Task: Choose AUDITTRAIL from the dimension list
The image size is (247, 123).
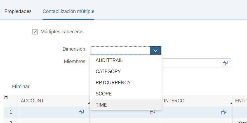Action: pos(109,60)
